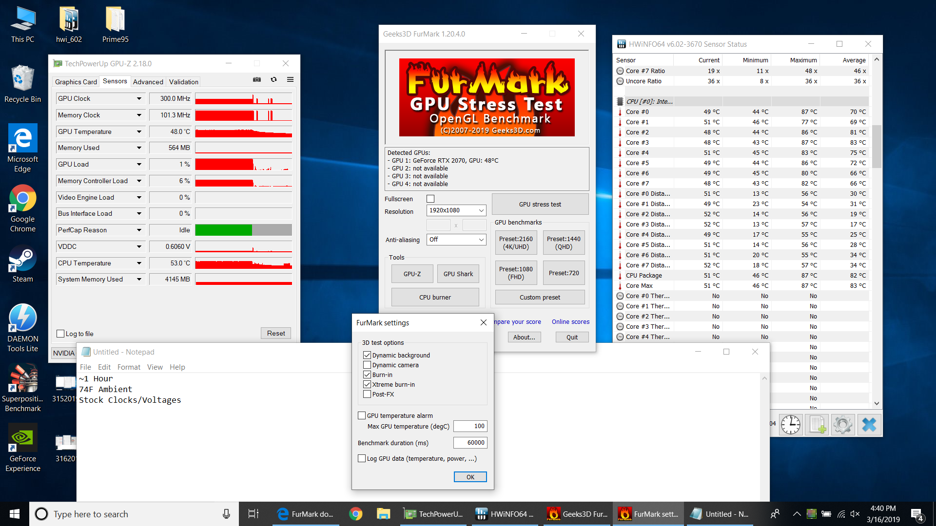Run Preset:1080 FHD benchmark
This screenshot has width=936, height=526.
(x=516, y=273)
